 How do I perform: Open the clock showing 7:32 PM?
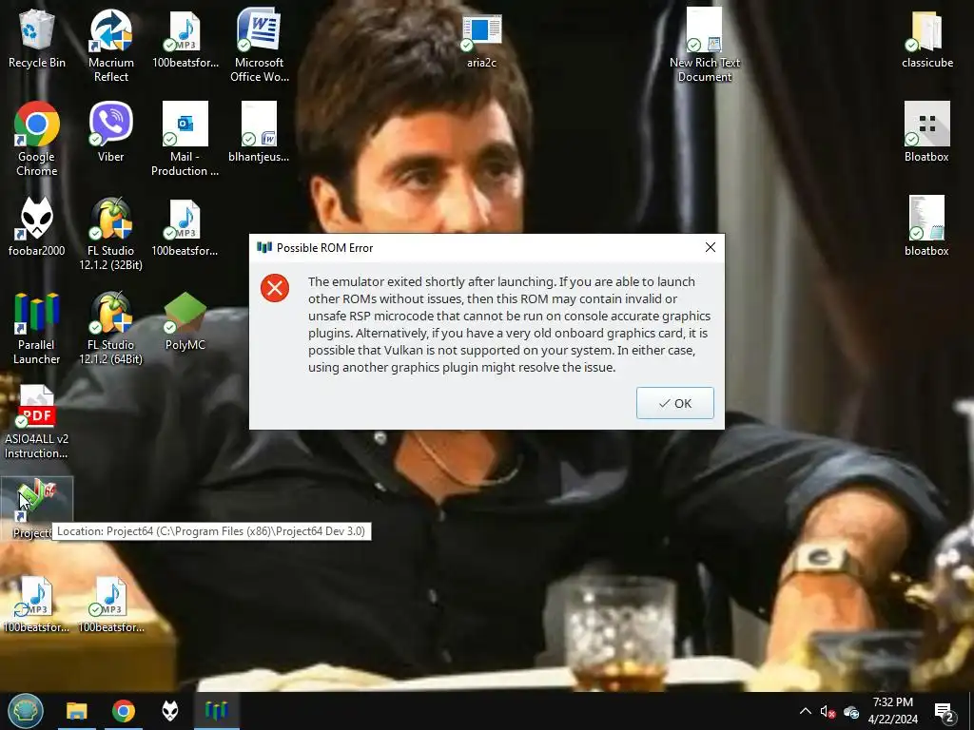pos(892,711)
